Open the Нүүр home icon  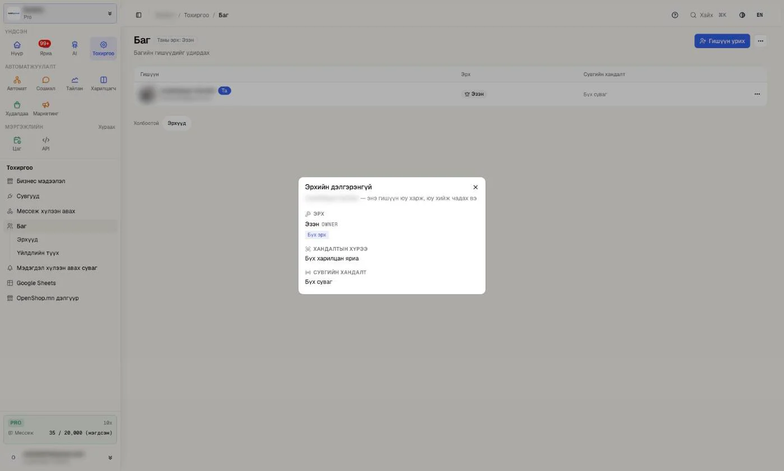click(x=17, y=48)
